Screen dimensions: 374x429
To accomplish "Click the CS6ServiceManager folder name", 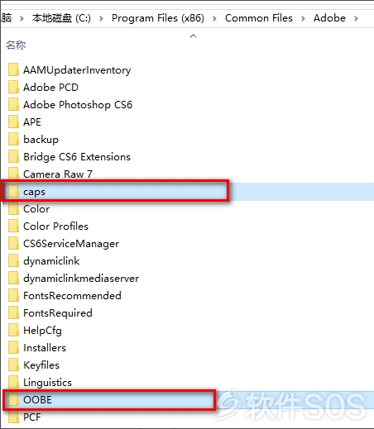I will 71,244.
